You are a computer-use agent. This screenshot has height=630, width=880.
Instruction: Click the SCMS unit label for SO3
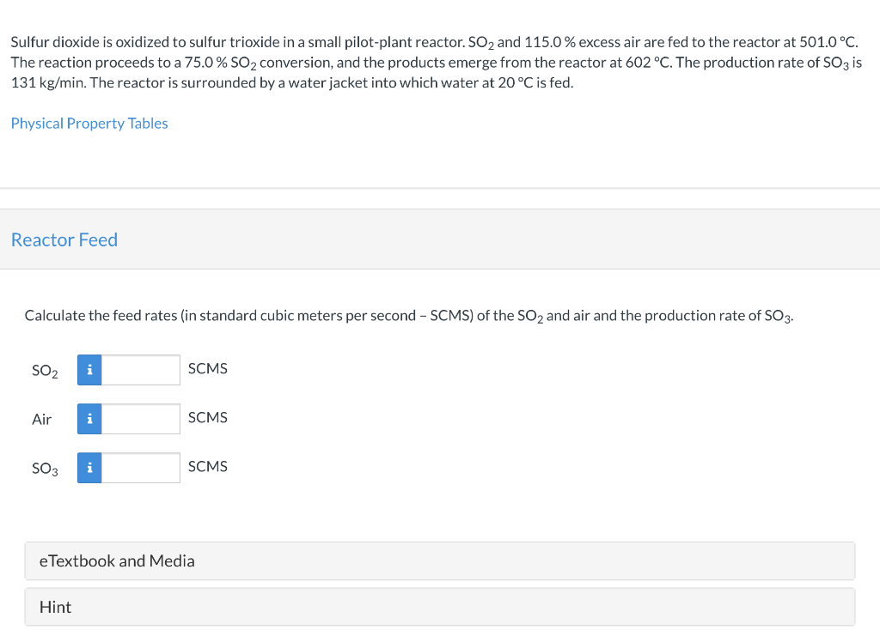(x=207, y=466)
